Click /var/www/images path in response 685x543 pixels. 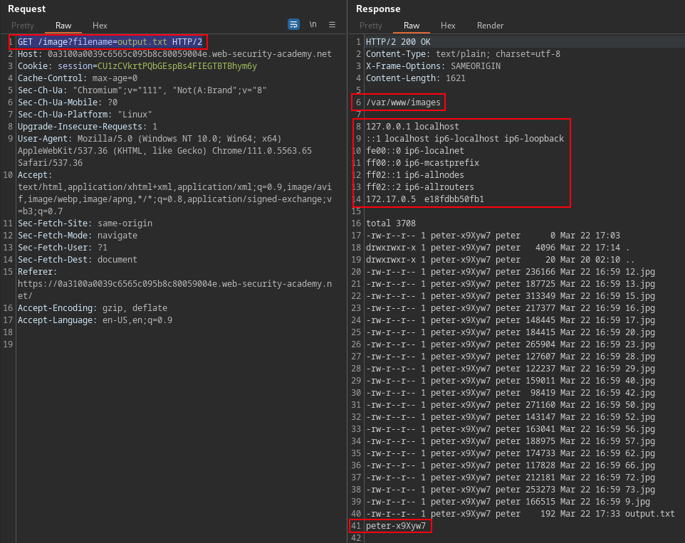pos(403,102)
